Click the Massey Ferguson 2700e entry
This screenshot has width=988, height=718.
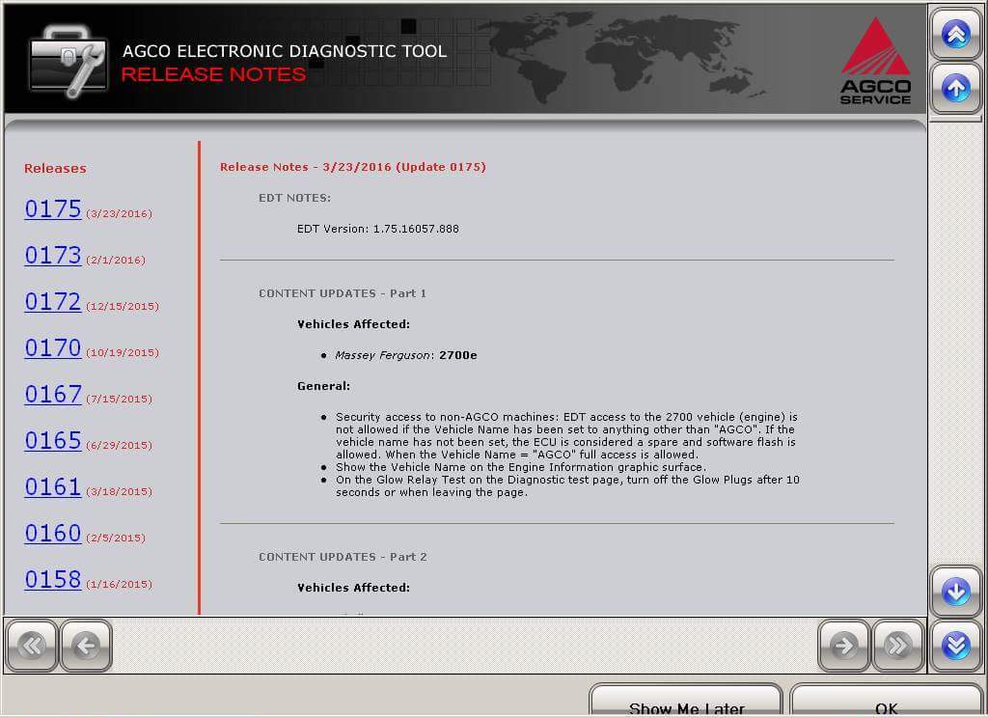(406, 355)
